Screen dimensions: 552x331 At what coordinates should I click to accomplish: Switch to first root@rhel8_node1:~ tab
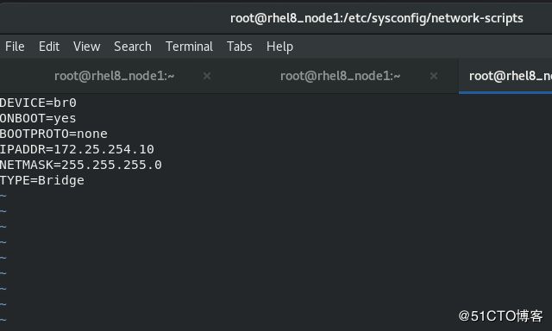point(115,76)
